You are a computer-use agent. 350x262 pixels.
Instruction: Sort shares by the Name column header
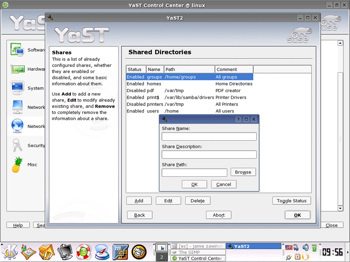point(155,69)
